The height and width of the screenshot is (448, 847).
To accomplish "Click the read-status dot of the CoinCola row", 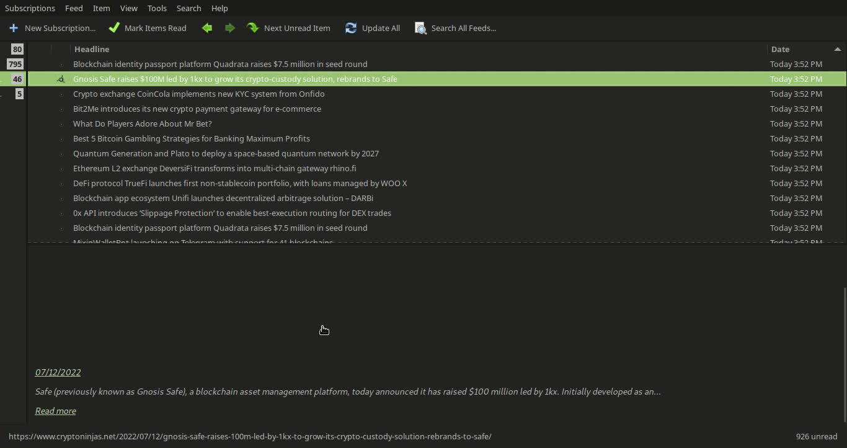I will (x=61, y=94).
